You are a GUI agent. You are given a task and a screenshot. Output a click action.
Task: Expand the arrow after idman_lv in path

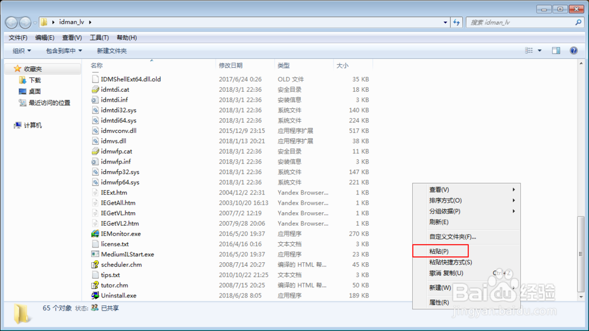tap(90, 22)
